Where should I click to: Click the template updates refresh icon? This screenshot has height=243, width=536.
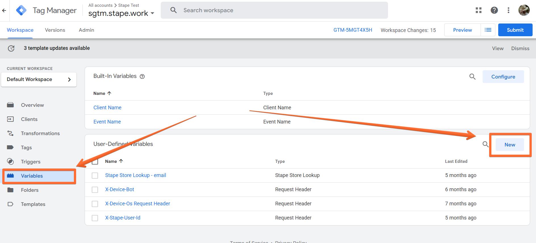tap(11, 48)
